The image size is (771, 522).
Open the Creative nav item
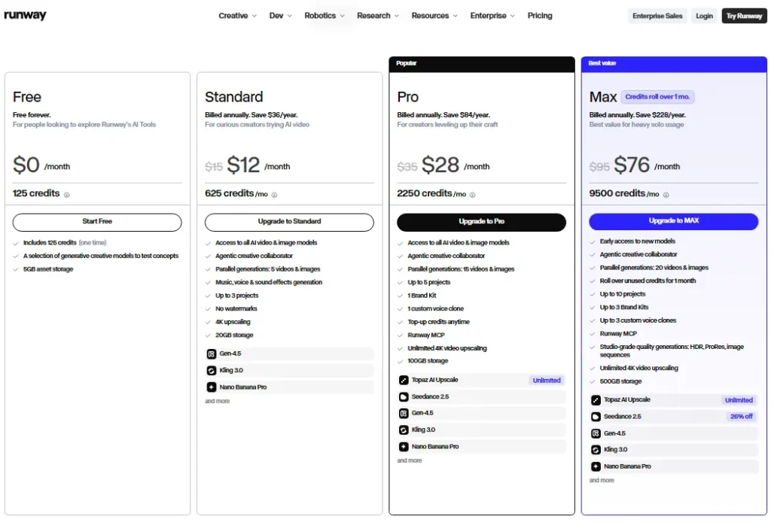coord(233,16)
